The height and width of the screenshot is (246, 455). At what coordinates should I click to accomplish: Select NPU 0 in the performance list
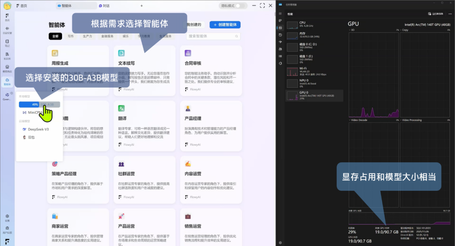click(314, 83)
